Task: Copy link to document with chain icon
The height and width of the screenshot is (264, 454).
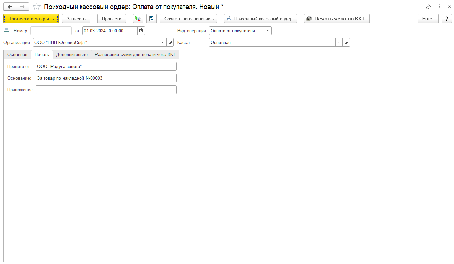Action: pos(429,7)
